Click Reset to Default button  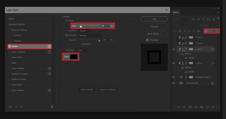pos(108,90)
